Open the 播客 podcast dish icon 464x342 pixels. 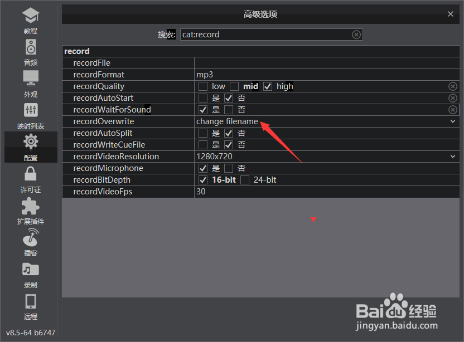click(31, 237)
